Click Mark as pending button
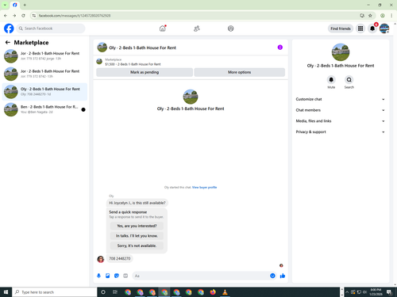 (x=145, y=72)
